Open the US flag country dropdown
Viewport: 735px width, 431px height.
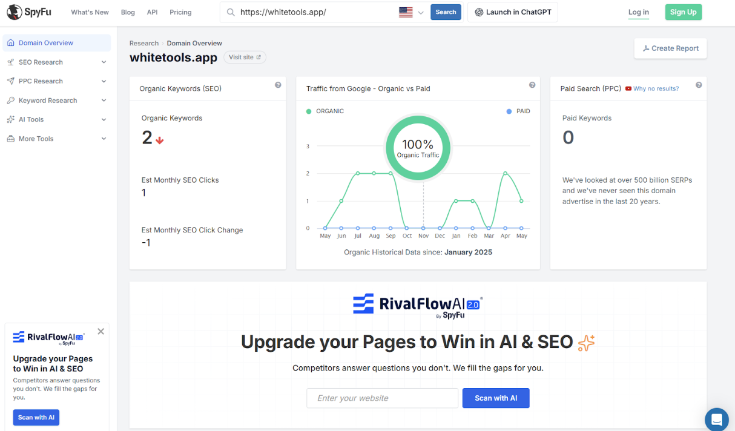coord(412,12)
